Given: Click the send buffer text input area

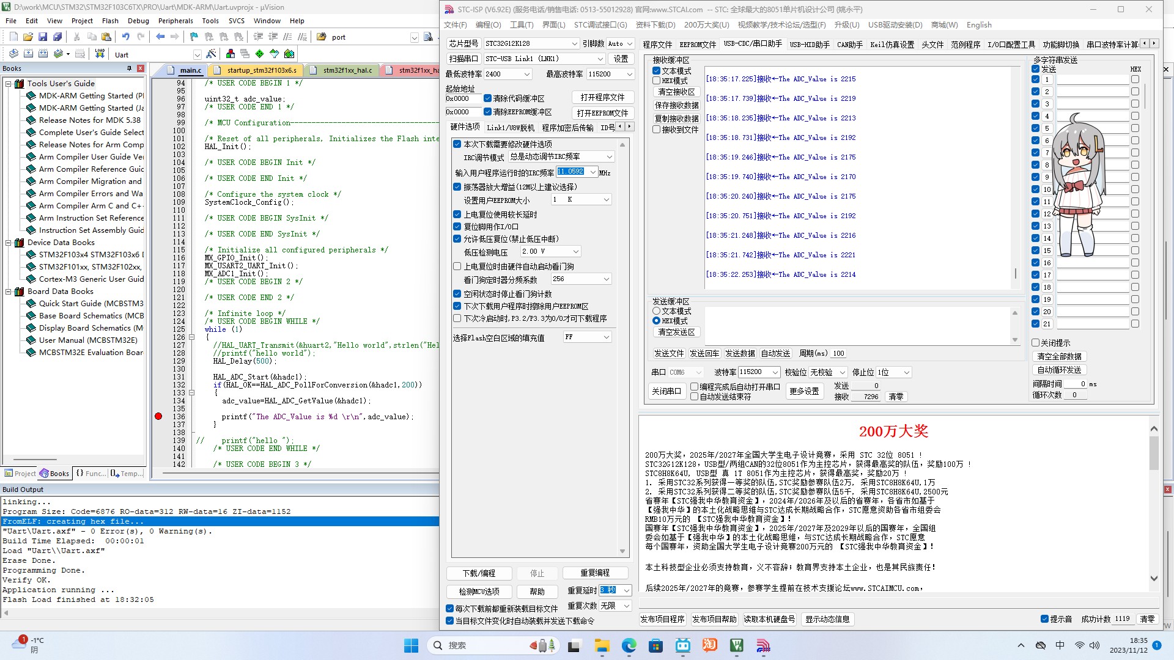Looking at the screenshot, I should tap(857, 324).
